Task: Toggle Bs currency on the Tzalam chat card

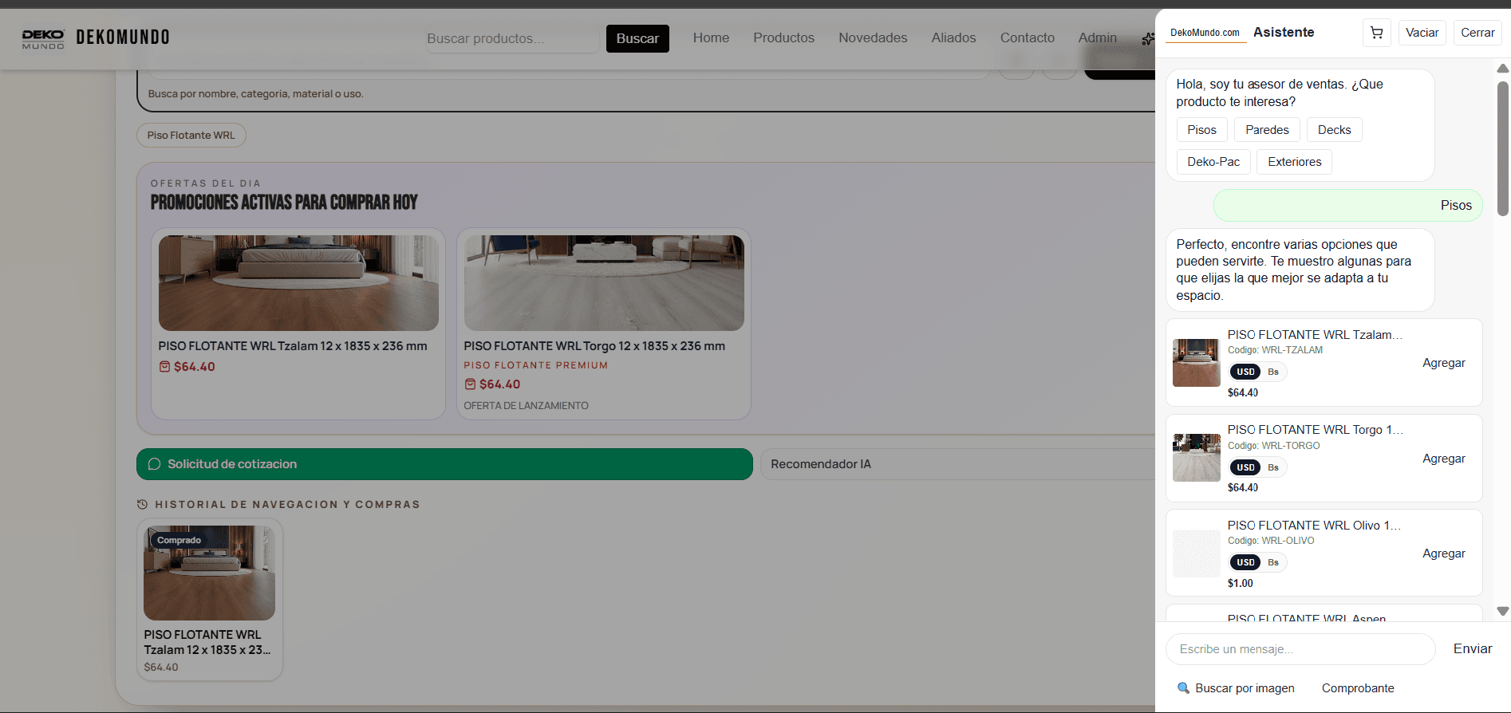Action: 1273,372
